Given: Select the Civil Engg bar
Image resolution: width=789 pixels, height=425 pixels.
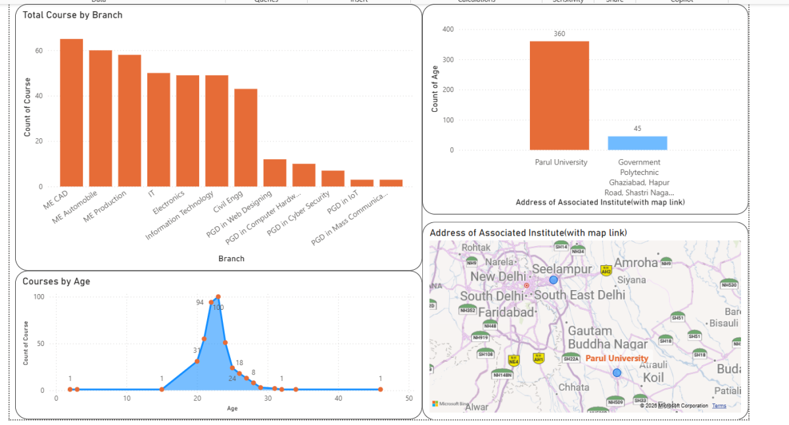Looking at the screenshot, I should (245, 137).
